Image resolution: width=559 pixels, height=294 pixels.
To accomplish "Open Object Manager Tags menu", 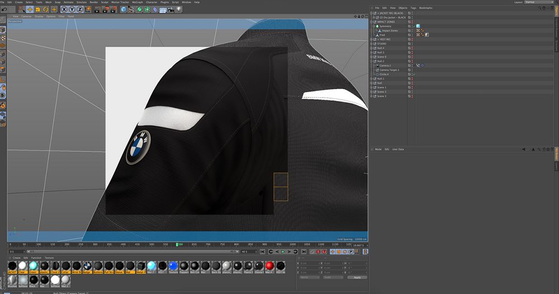I will [413, 8].
